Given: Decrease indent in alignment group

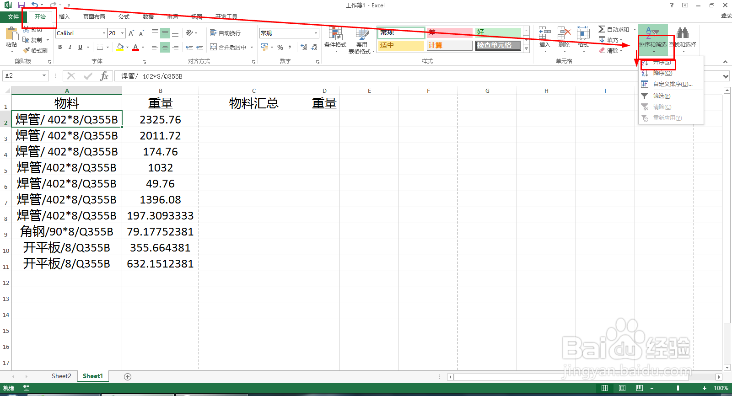Looking at the screenshot, I should click(189, 47).
